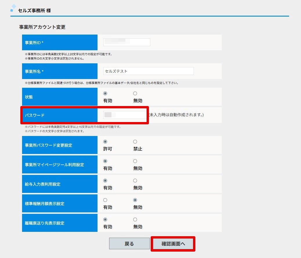Click the セルズ事務所 様 header text
Viewport: 301px width, 258px height.
click(x=34, y=10)
